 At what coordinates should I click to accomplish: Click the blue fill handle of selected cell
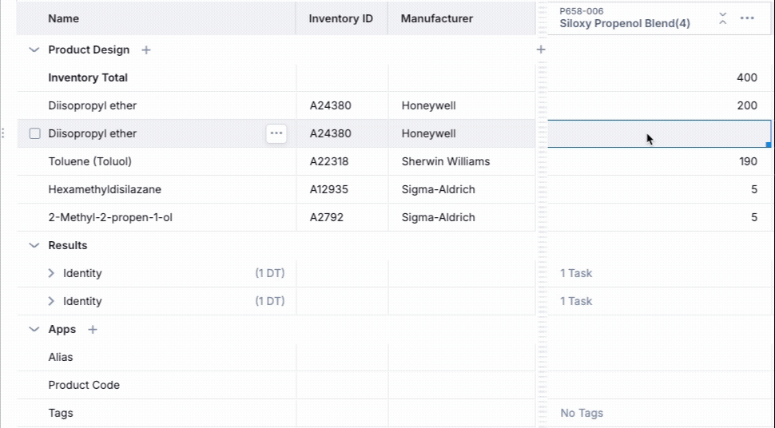pyautogui.click(x=768, y=145)
